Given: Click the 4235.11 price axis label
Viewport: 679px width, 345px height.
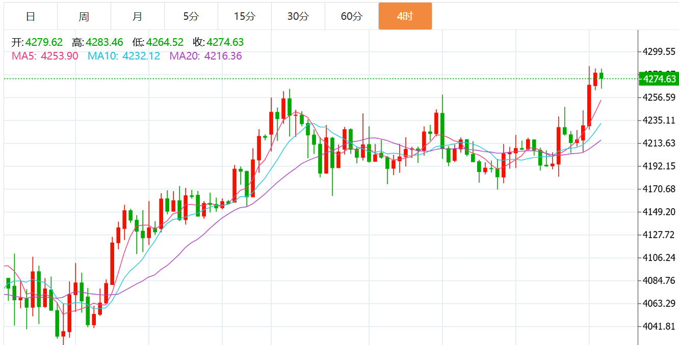Looking at the screenshot, I should click(659, 120).
